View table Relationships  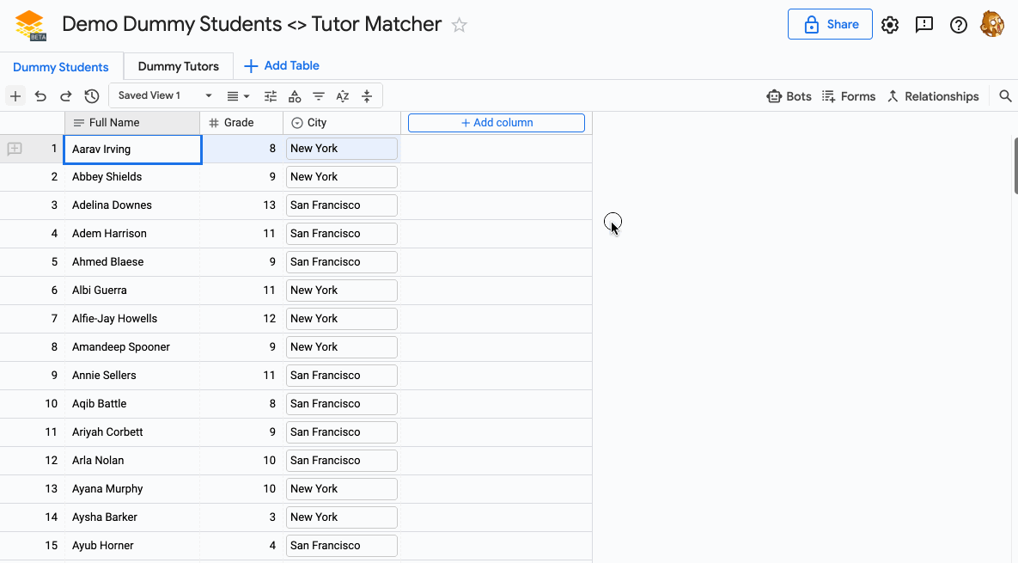pyautogui.click(x=933, y=95)
